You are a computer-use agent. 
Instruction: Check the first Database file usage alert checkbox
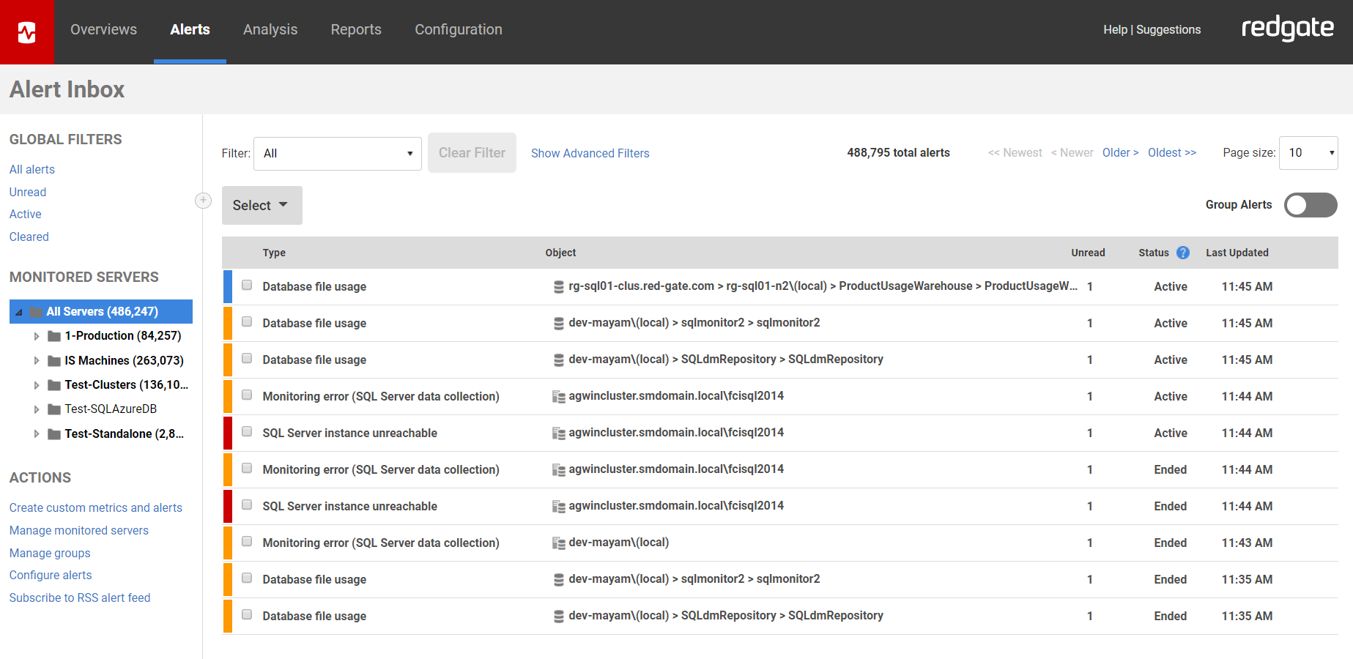click(247, 286)
